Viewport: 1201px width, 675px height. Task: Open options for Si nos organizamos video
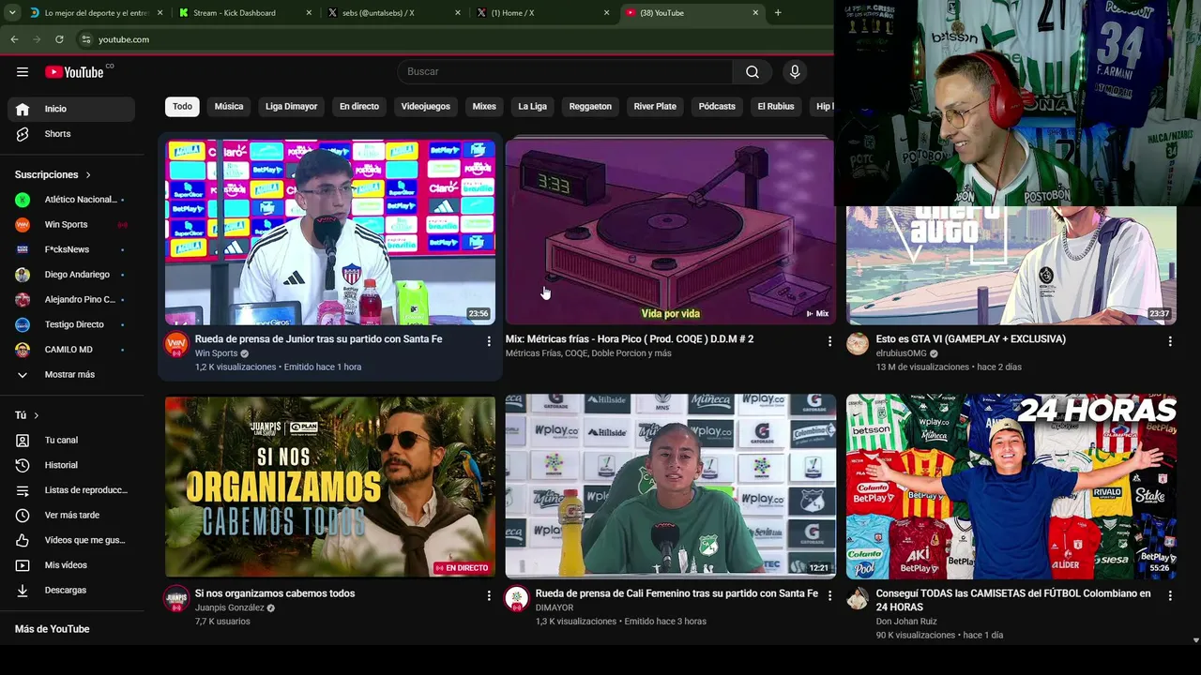pyautogui.click(x=489, y=595)
